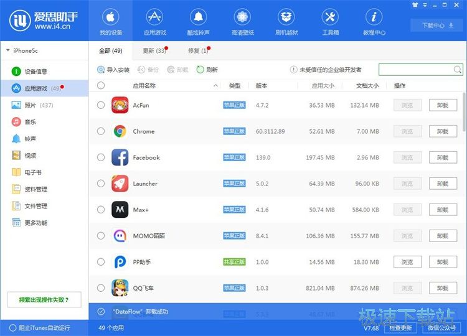
Task: Switch to the 更新 (33) tab
Action: (155, 50)
